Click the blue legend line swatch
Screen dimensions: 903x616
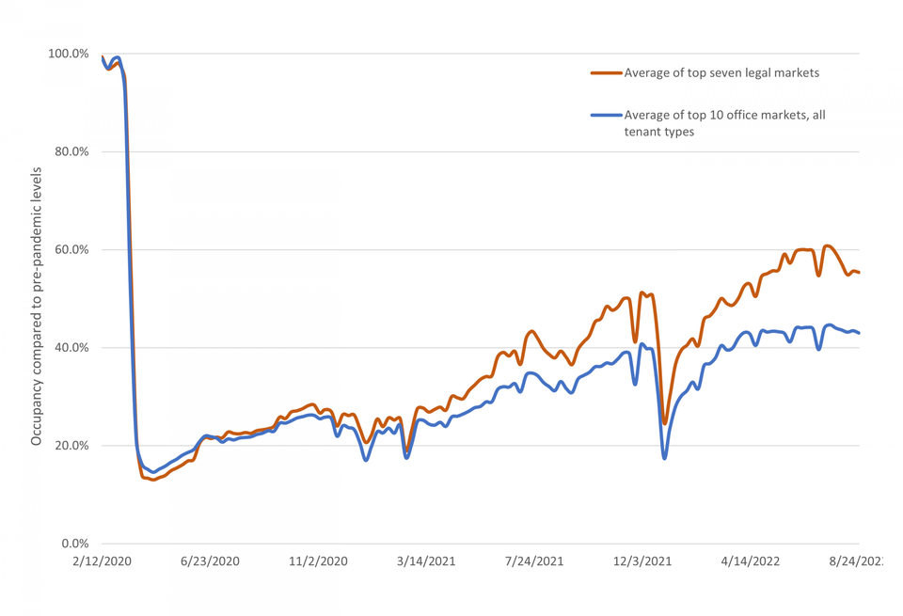point(607,115)
